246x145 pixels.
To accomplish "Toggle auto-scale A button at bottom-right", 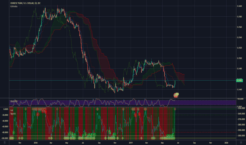I will (241, 142).
